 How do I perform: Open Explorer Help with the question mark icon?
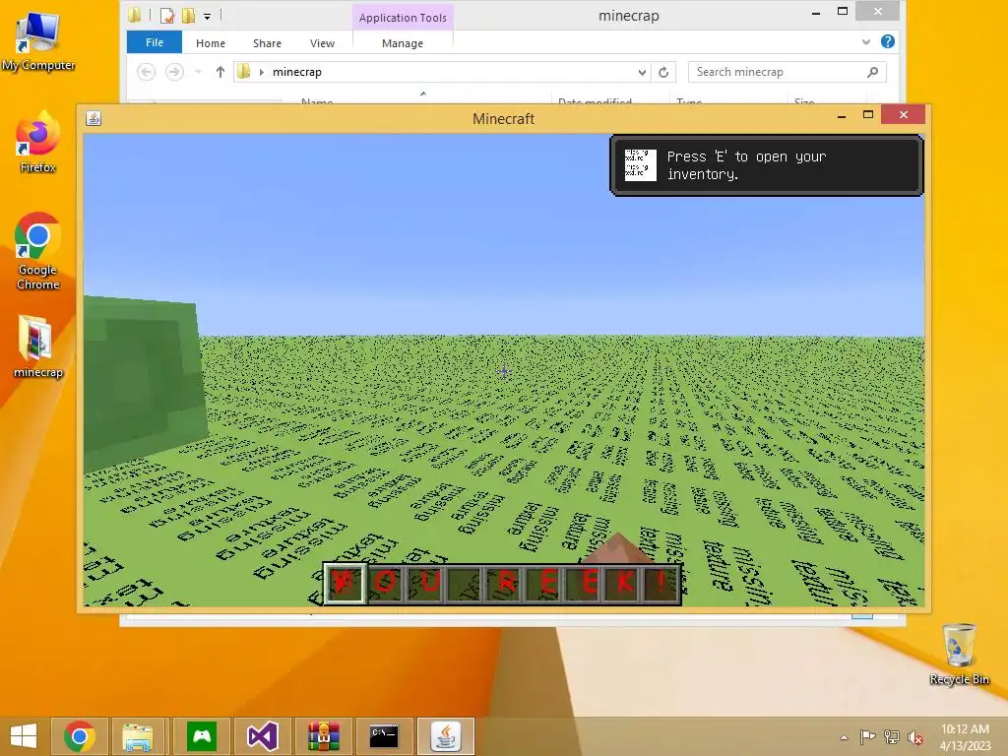pos(888,41)
